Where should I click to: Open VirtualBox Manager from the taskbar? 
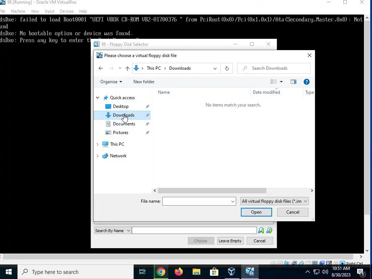point(232,272)
